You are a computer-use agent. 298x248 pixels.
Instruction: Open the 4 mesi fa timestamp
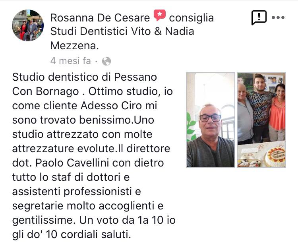pyautogui.click(x=70, y=61)
